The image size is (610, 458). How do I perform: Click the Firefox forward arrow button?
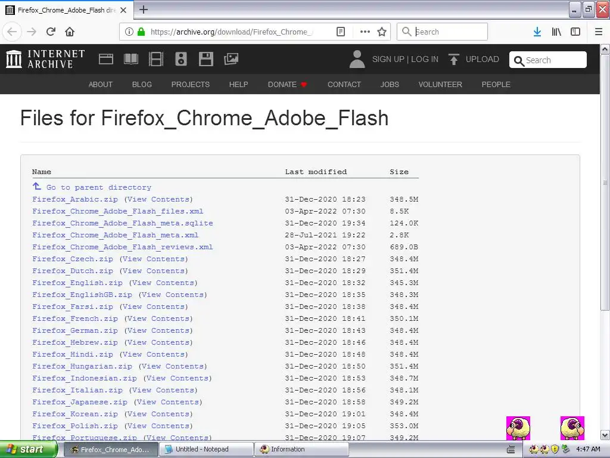point(32,32)
